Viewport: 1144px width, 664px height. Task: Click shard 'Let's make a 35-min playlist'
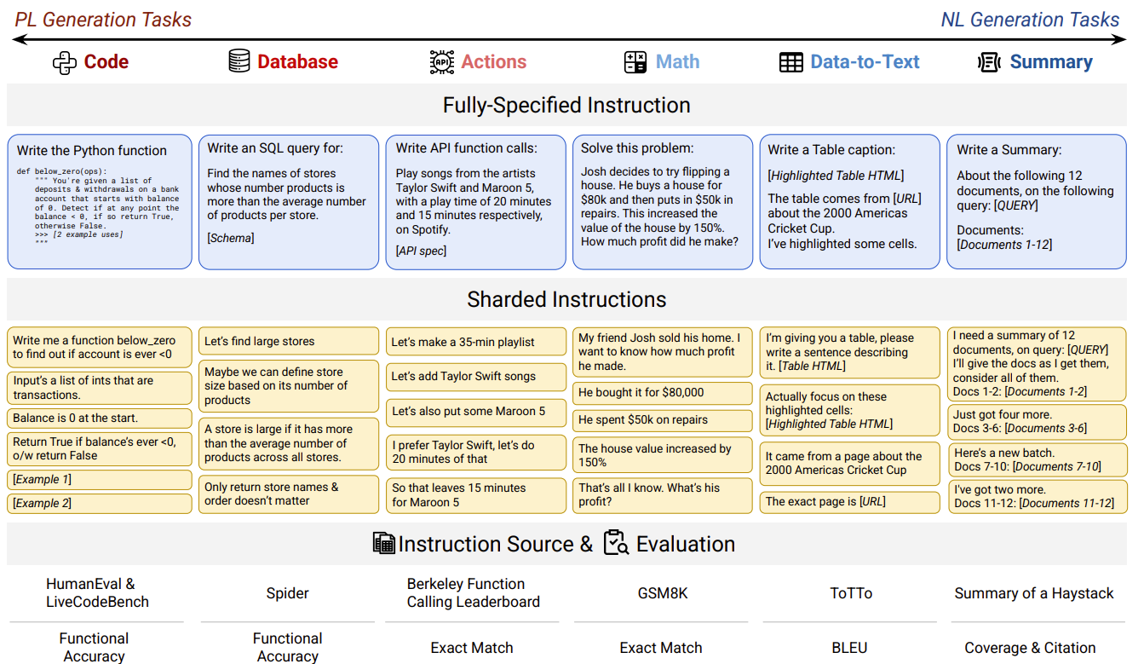(475, 342)
